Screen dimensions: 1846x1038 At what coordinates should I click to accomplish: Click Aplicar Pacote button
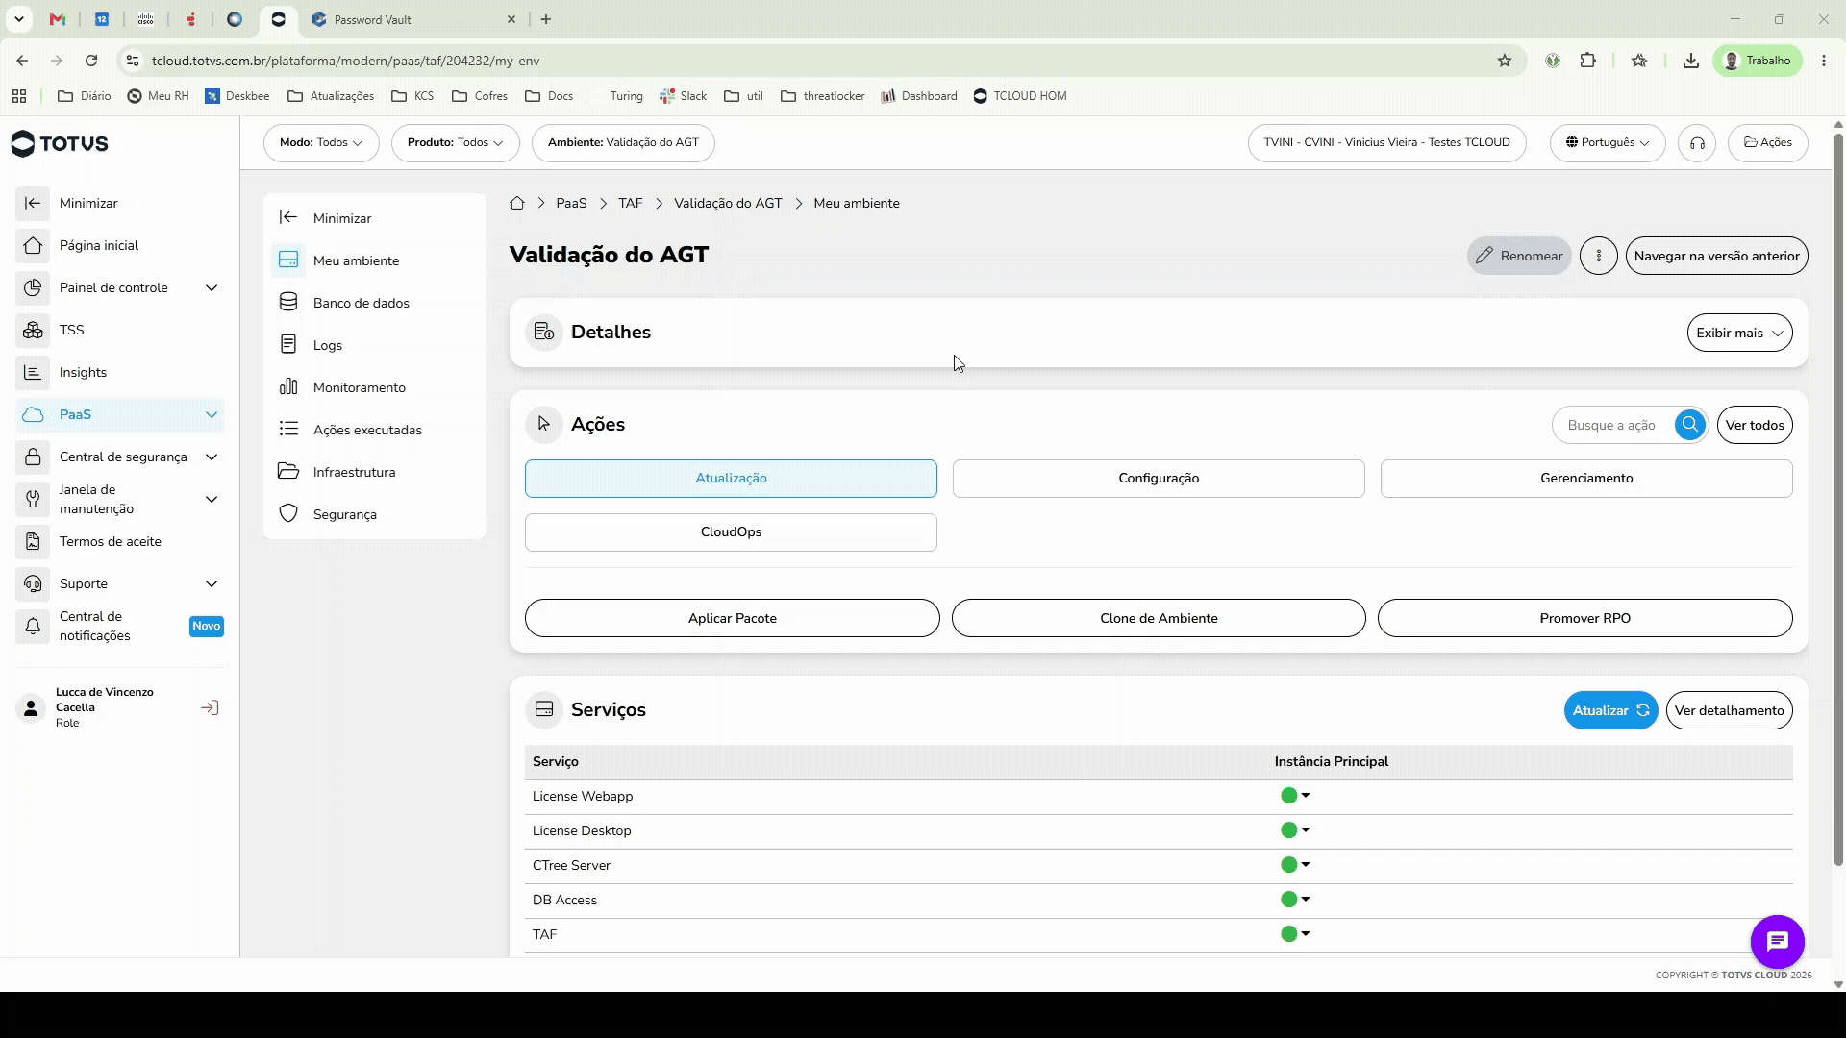point(732,618)
